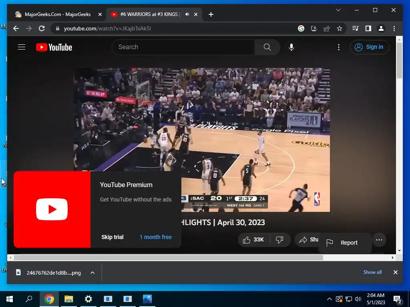Like the video with 33K thumbs up
The width and height of the screenshot is (410, 307).
point(253,240)
